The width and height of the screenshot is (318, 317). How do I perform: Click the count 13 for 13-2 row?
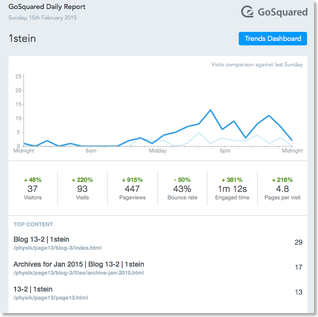pyautogui.click(x=299, y=292)
